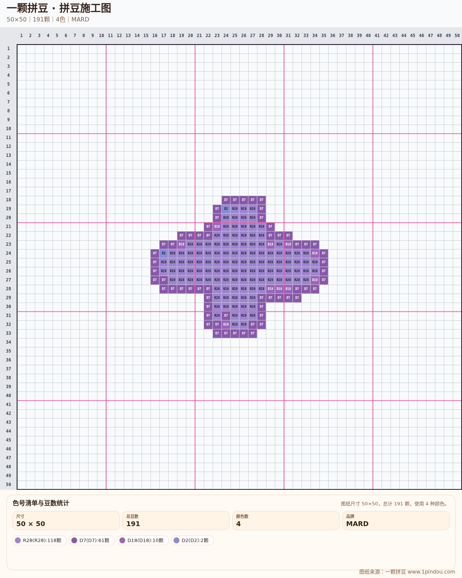Click the title 一颗拼豆 · 拼豆施工图
The height and width of the screenshot is (578, 462).
59,8
